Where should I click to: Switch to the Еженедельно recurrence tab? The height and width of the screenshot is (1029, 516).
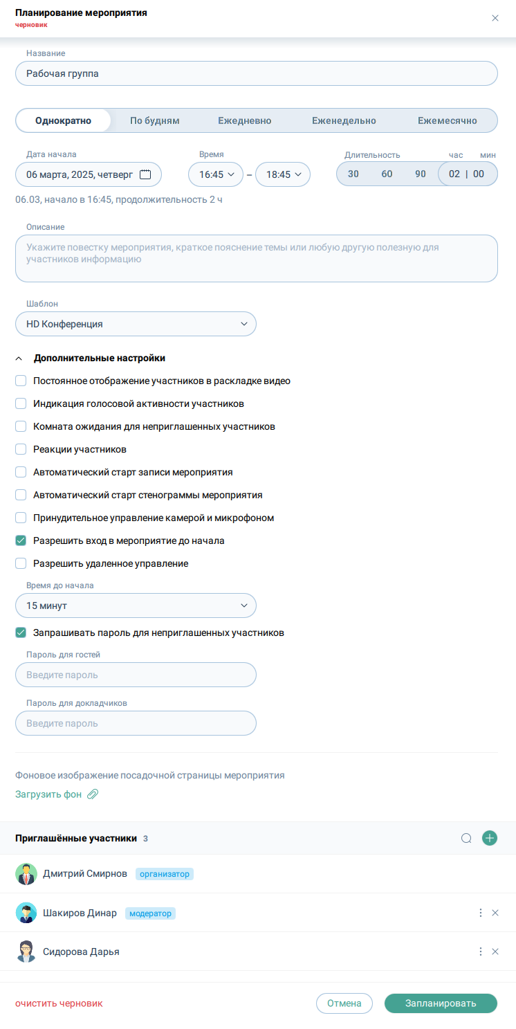pos(344,120)
